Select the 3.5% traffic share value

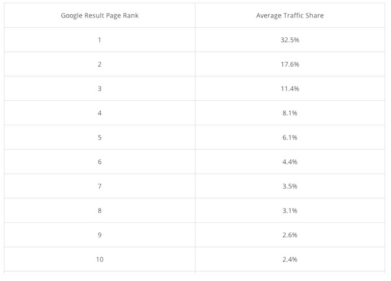click(290, 186)
